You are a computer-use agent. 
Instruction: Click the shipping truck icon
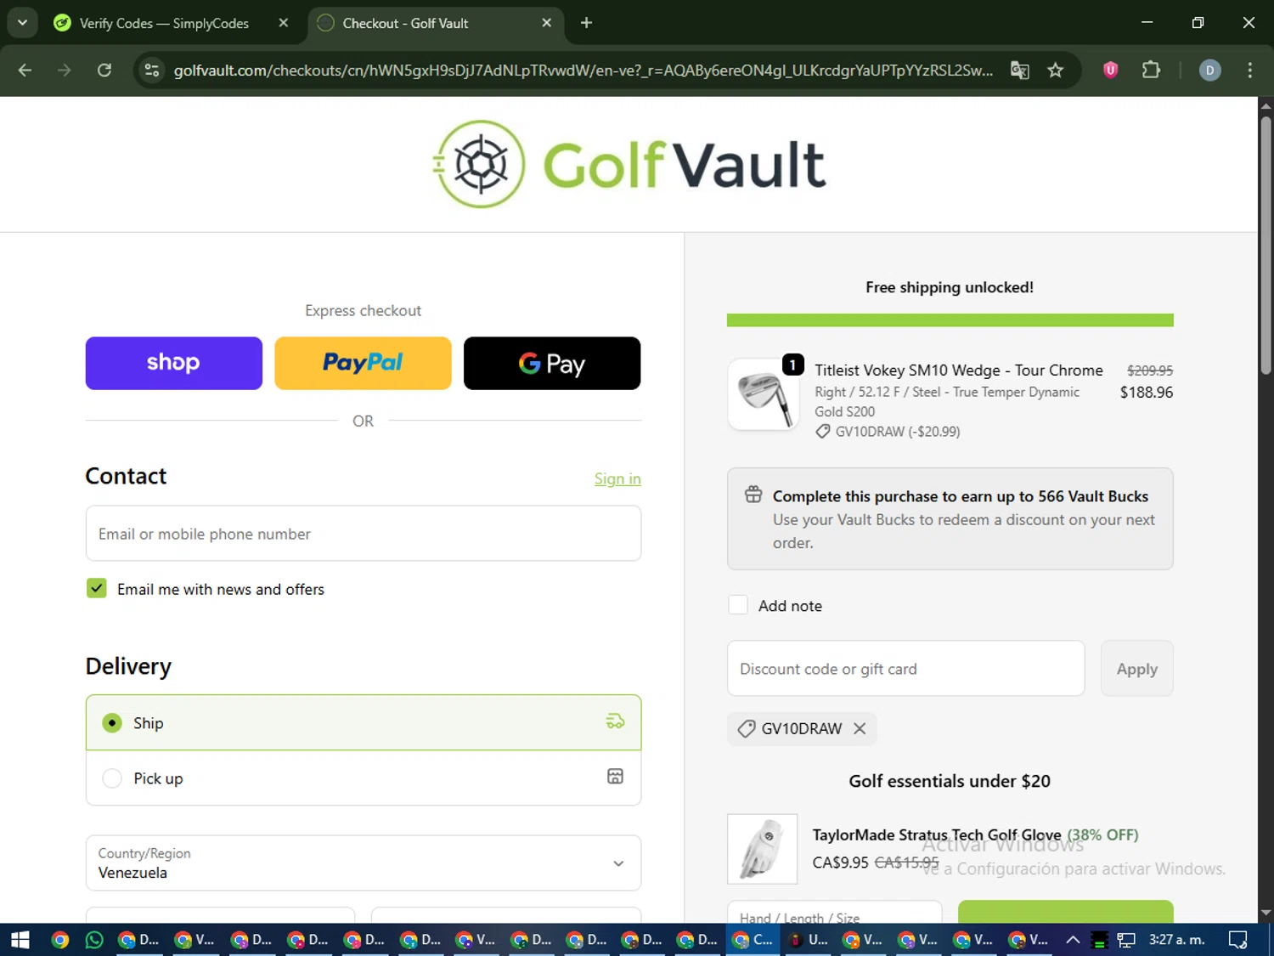tap(615, 721)
